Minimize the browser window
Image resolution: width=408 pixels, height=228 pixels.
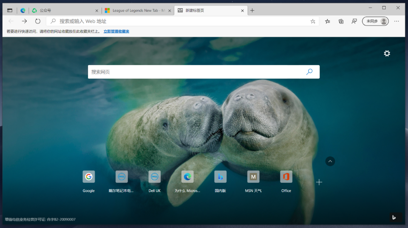tap(370, 8)
